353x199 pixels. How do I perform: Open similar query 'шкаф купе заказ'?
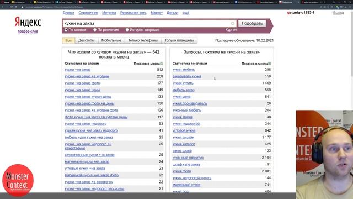(x=186, y=165)
